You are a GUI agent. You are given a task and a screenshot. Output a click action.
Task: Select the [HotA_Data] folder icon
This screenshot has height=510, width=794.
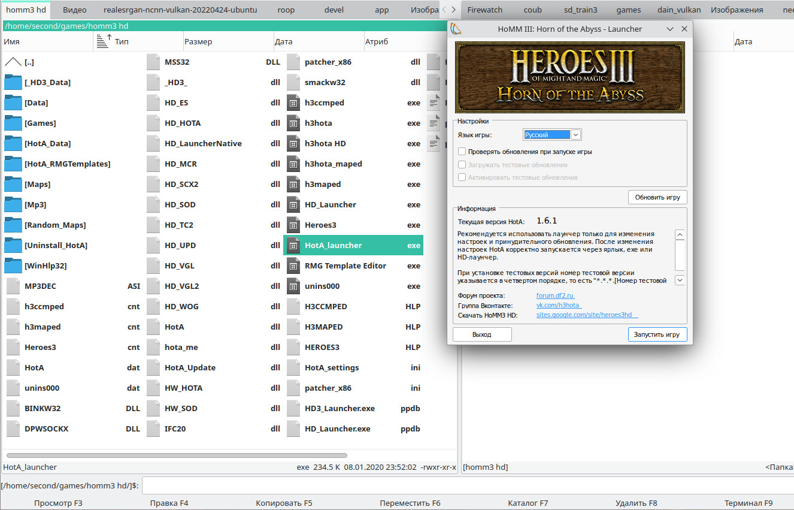point(13,143)
